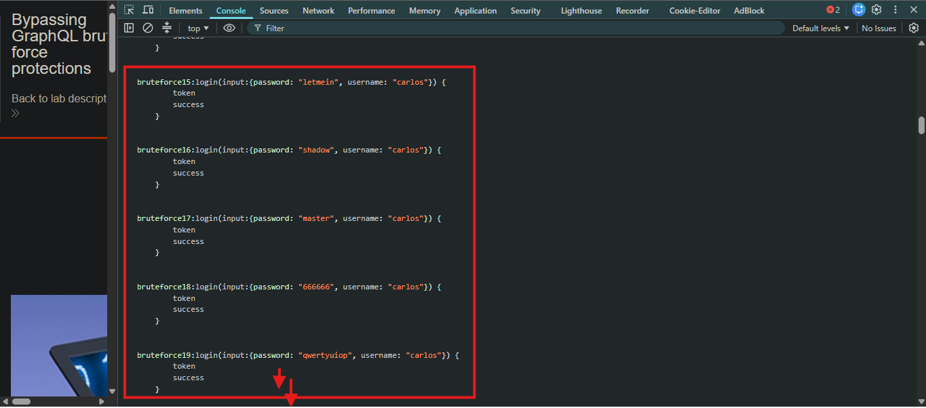Click the "master" password string
Viewport: 926px width, 408px height.
click(315, 218)
